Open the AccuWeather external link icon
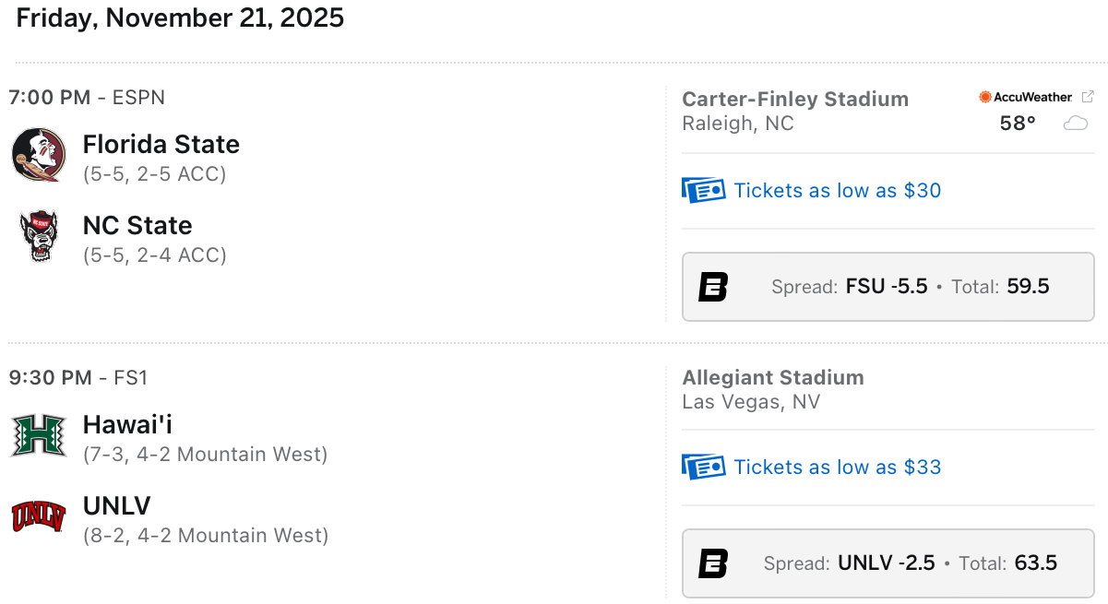The image size is (1108, 604). (1088, 97)
